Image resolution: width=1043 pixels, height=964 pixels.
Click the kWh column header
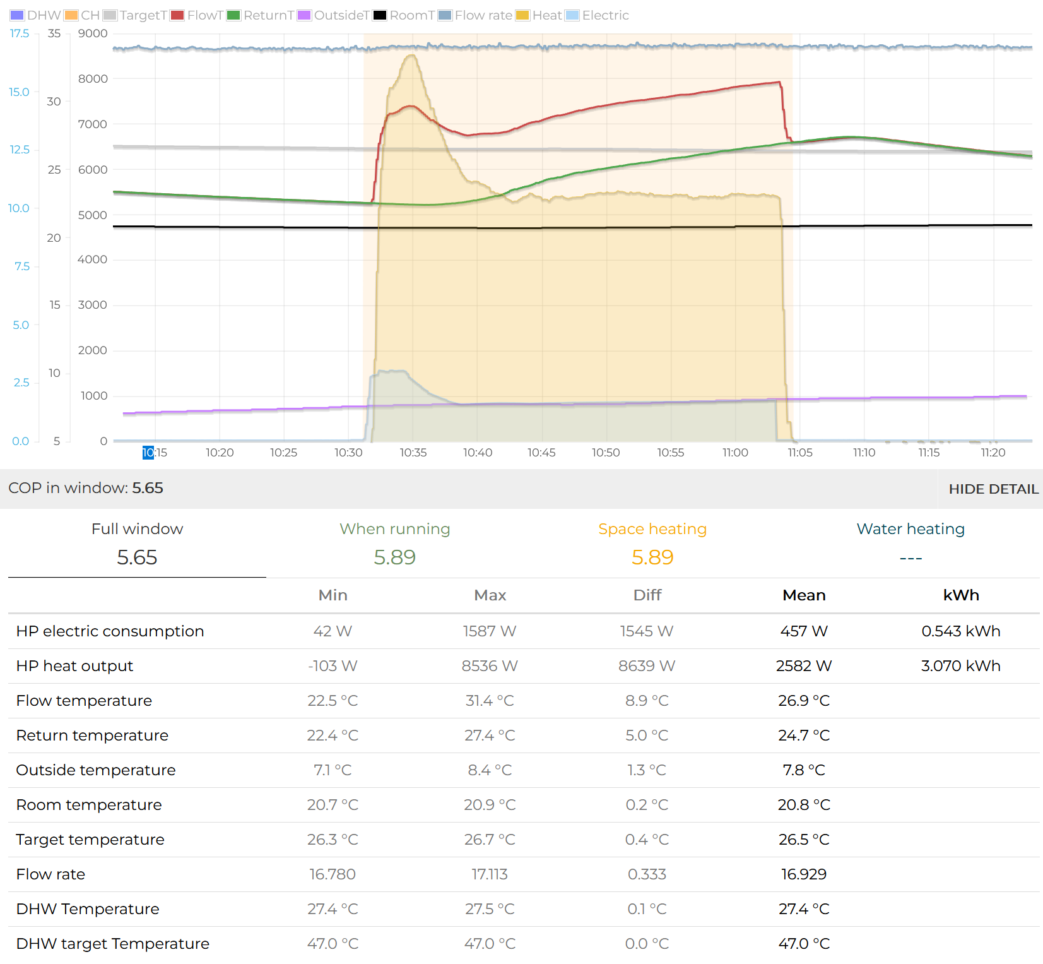tap(960, 595)
